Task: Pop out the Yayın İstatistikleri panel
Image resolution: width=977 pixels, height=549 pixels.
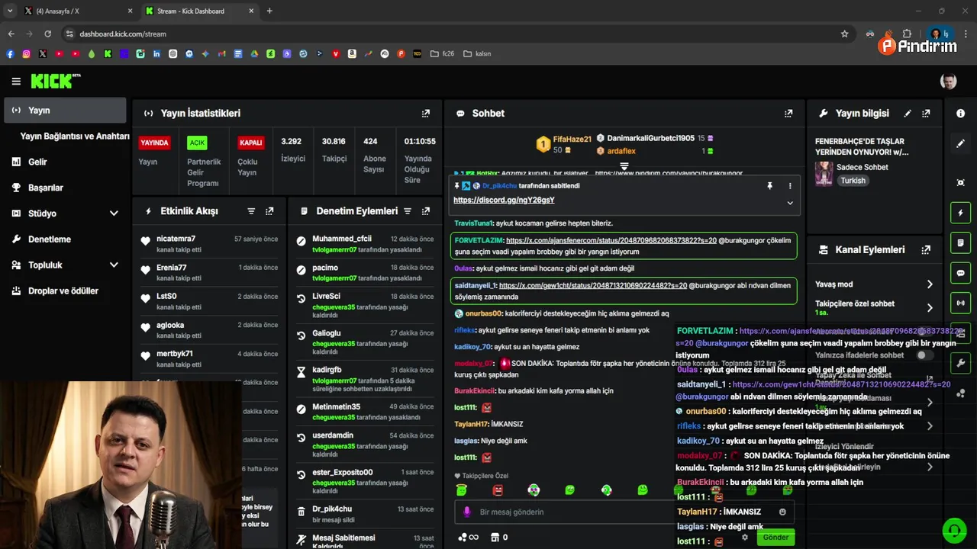Action: (x=426, y=113)
